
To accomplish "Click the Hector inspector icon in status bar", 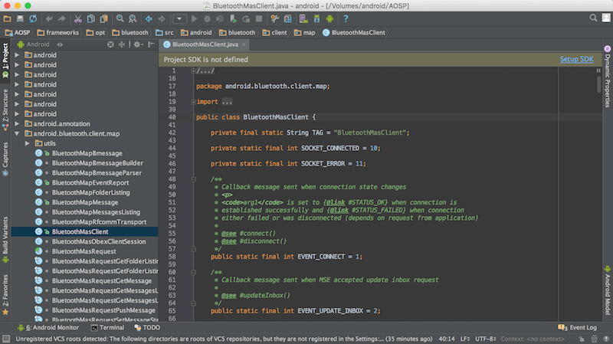I will pyautogui.click(x=594, y=339).
